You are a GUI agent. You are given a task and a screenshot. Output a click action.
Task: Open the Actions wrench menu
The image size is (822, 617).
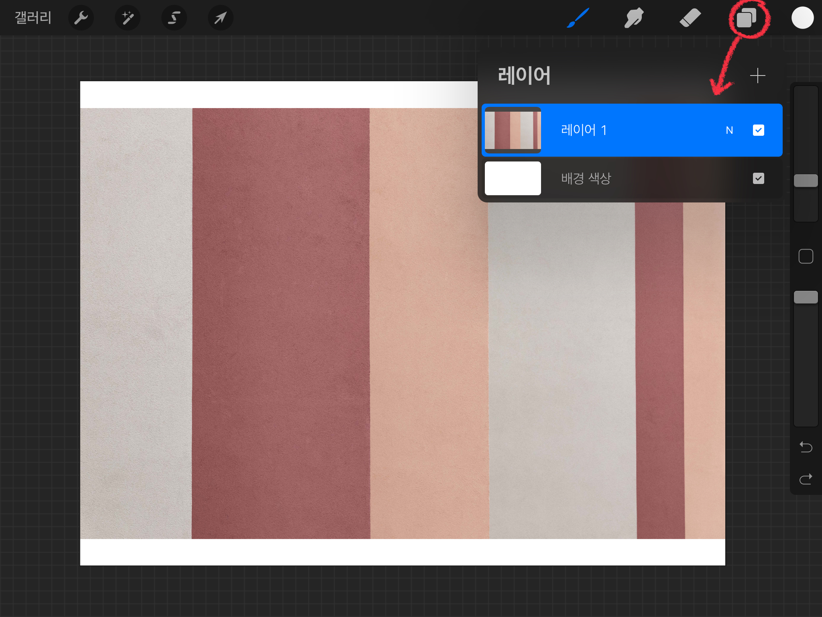81,18
